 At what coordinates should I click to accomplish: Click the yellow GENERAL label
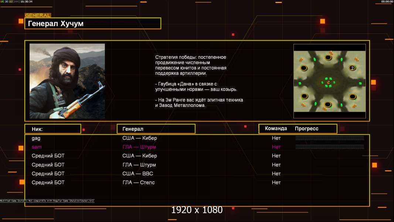click(38, 15)
